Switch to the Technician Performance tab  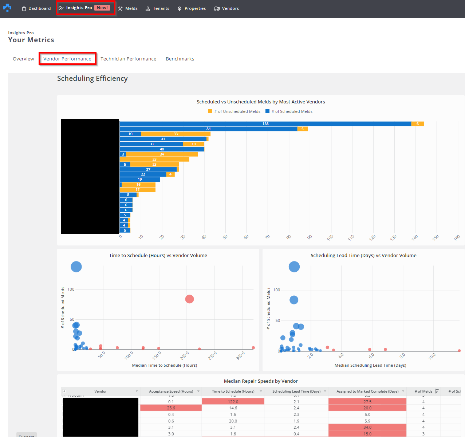128,59
